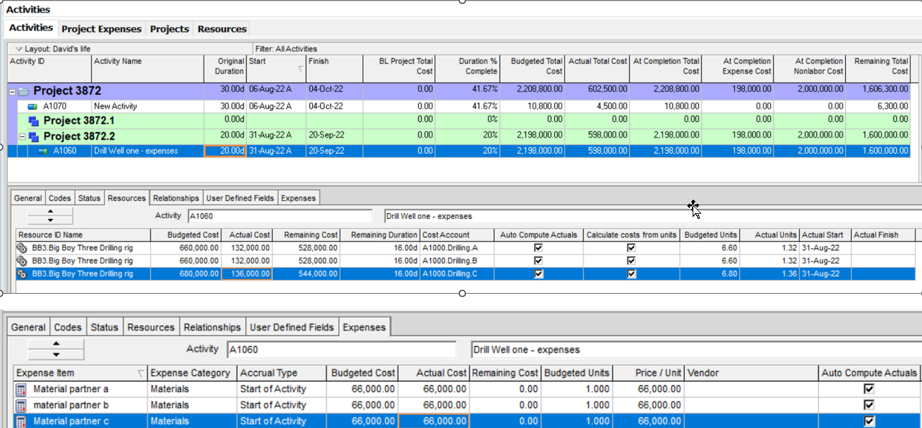Collapse the Project 3872.2 WBS node

(x=22, y=137)
